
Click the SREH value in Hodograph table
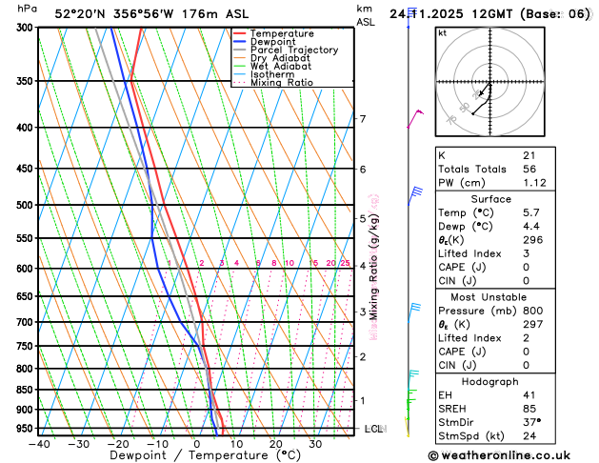point(529,409)
